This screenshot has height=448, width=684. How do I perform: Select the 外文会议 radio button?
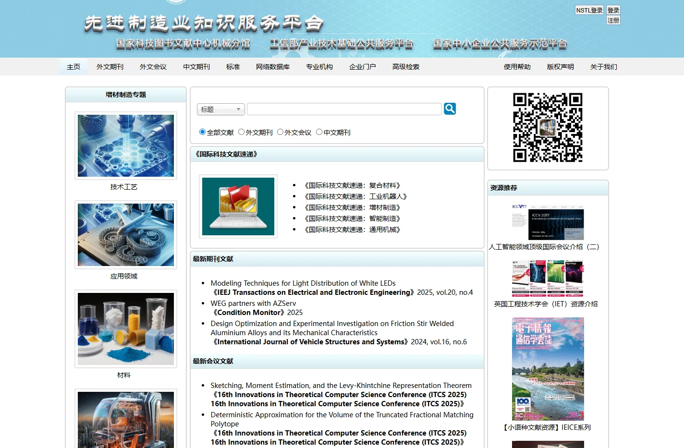280,132
